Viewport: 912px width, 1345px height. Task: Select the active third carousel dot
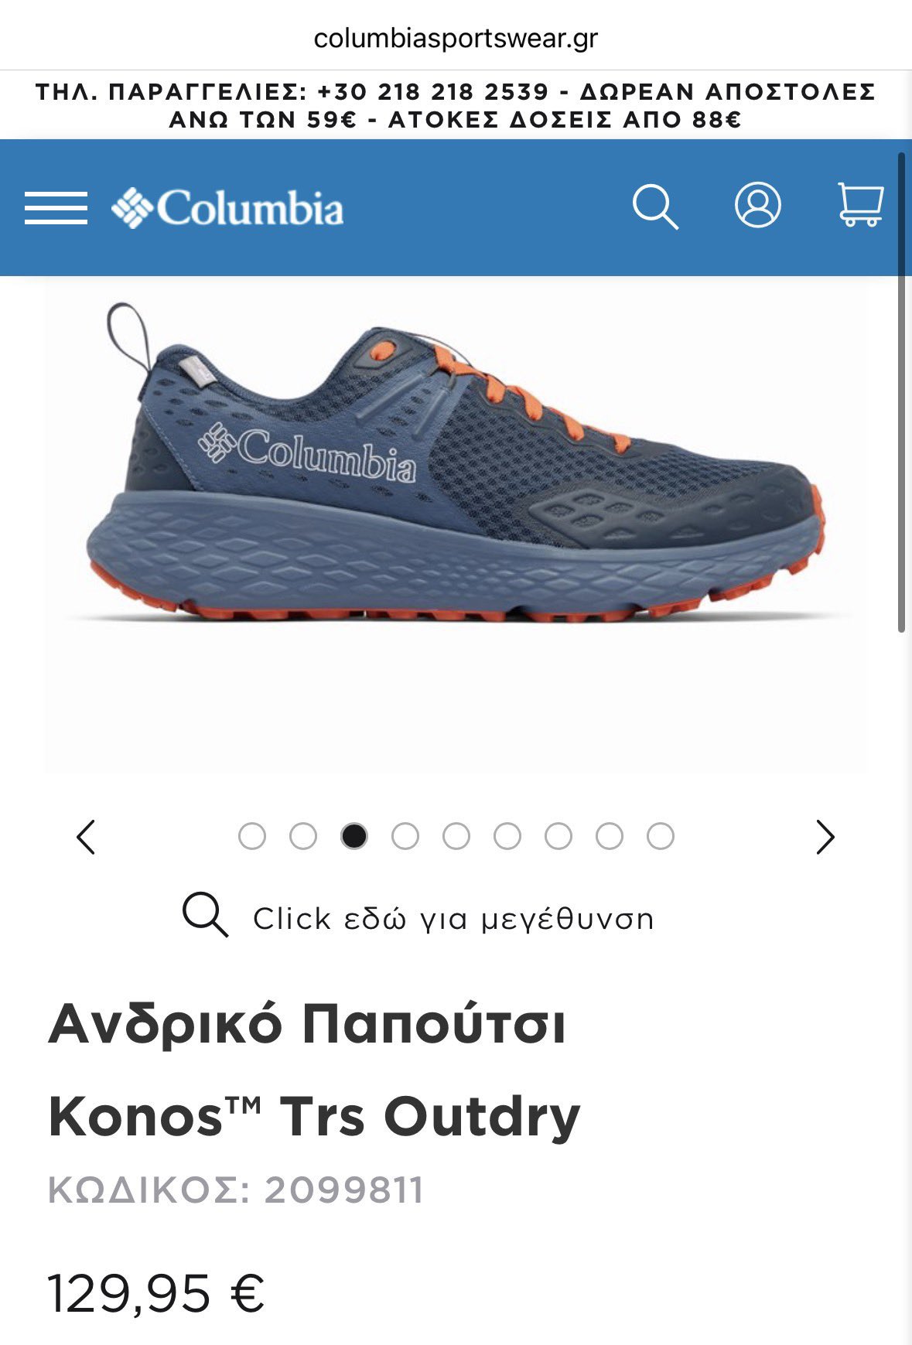tap(354, 836)
